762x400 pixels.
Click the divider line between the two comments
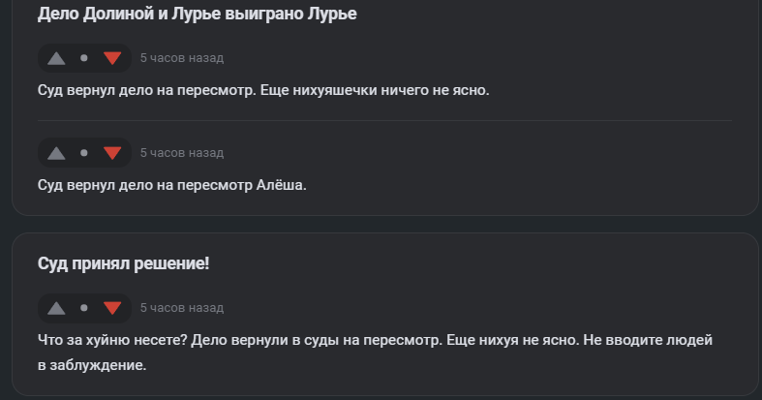pyautogui.click(x=383, y=120)
